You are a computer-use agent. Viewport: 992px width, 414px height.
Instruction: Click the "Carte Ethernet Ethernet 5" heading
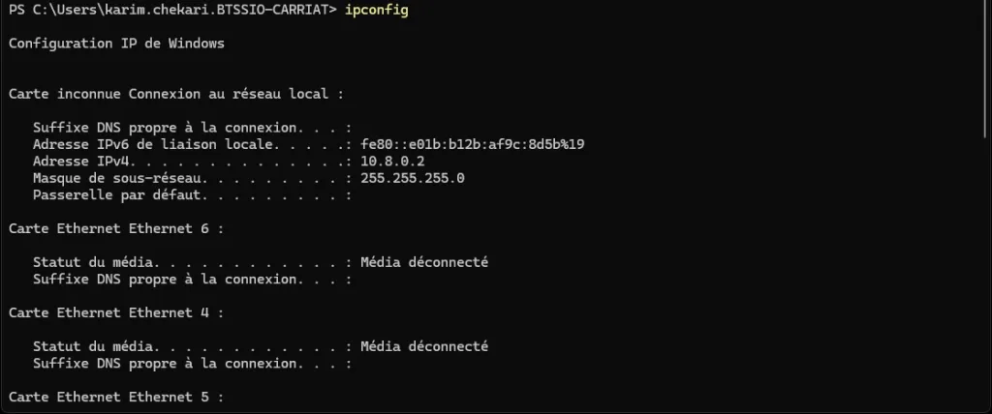tap(116, 398)
